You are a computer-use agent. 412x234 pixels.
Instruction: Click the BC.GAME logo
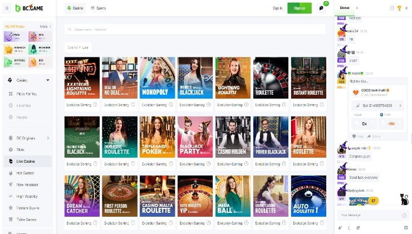29,8
